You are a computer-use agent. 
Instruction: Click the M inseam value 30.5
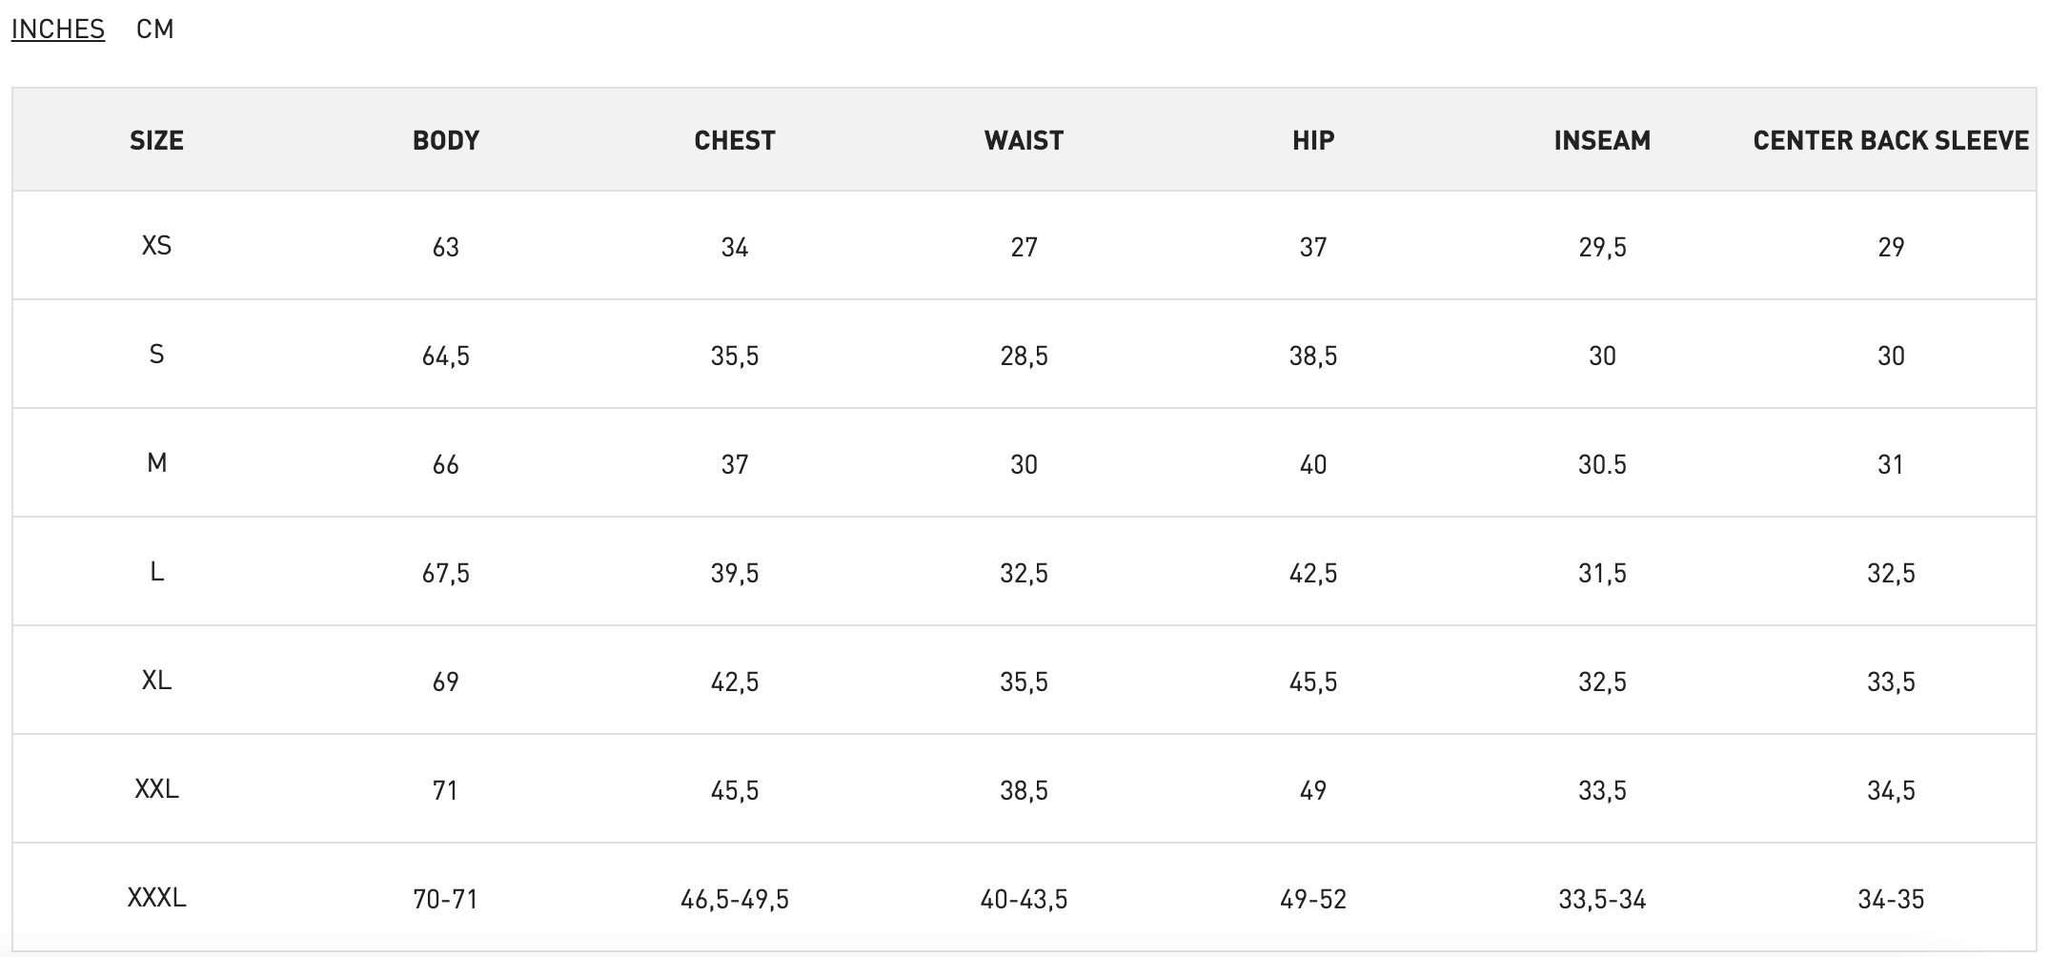tap(1602, 464)
